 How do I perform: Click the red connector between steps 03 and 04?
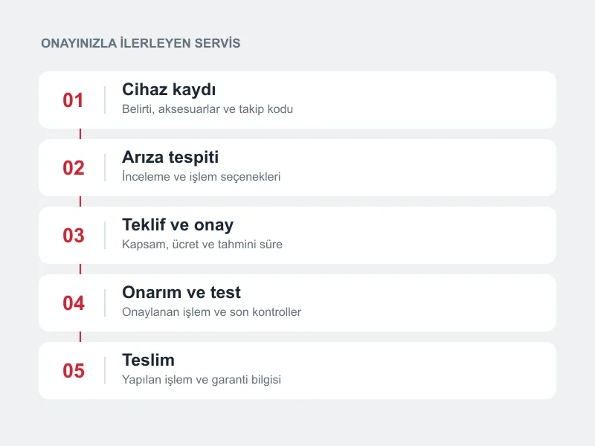(80, 269)
